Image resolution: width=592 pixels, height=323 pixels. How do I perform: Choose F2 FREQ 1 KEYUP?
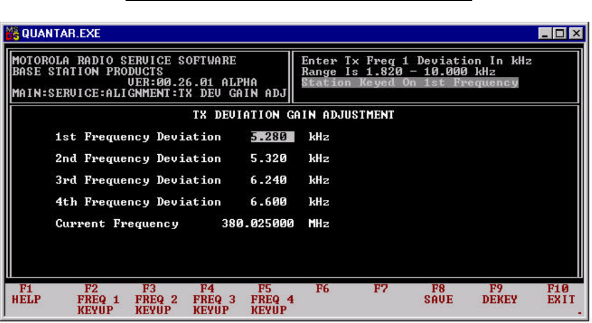point(98,300)
